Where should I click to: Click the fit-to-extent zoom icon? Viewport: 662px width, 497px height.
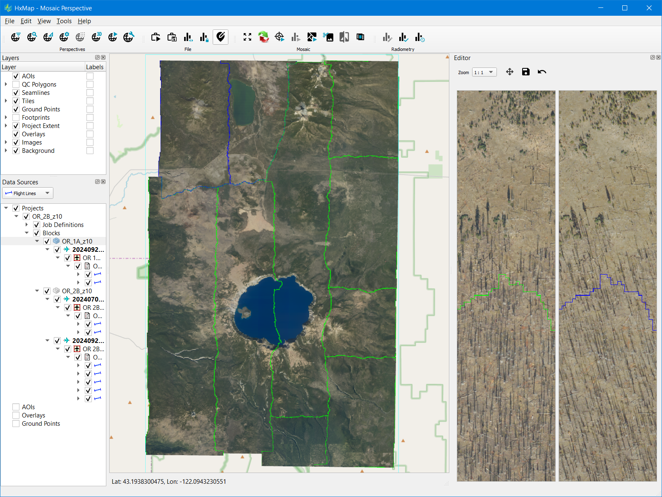point(247,37)
